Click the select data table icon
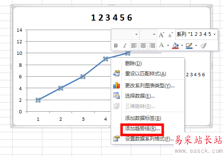Viewport: 223px width, 157px height. pos(116,96)
